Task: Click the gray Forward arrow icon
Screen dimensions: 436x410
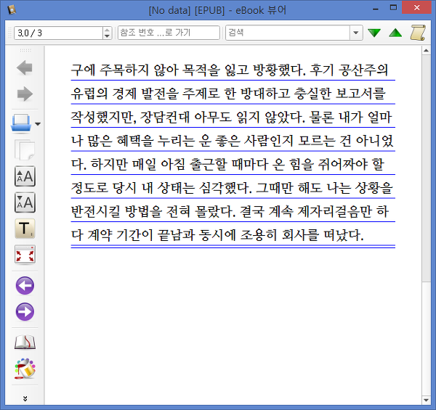Action: (x=25, y=94)
